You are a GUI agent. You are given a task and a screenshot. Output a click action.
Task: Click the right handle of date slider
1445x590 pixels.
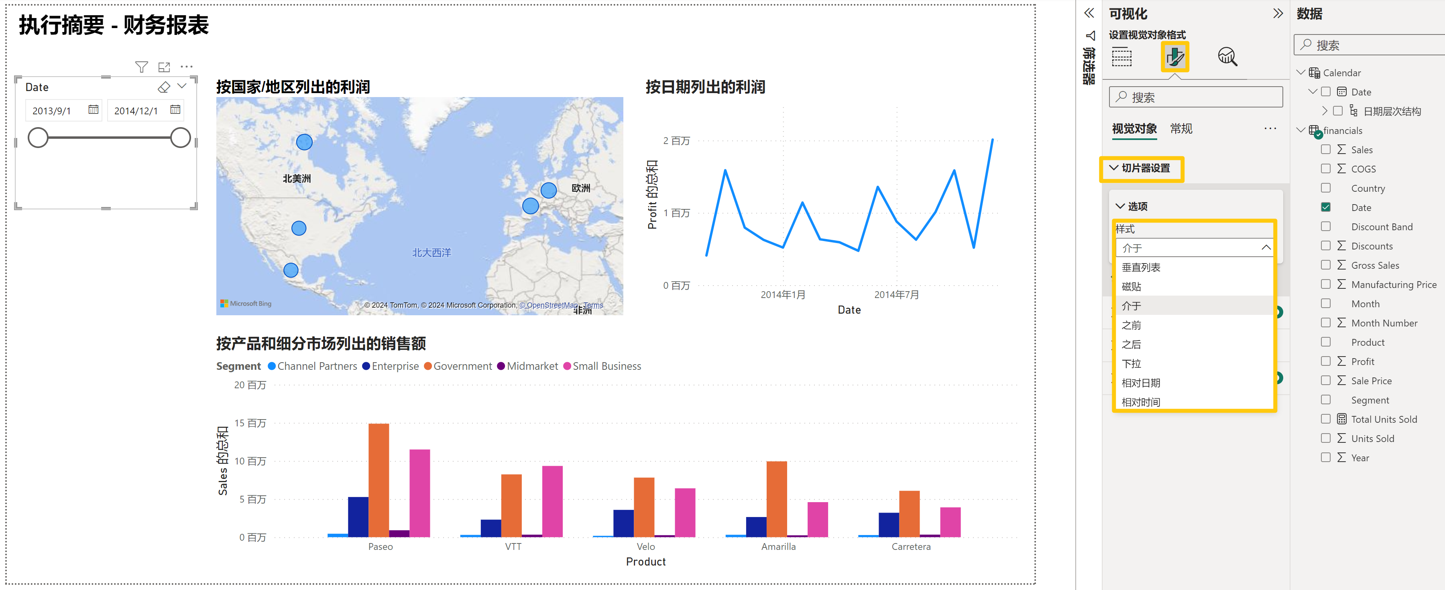point(181,138)
